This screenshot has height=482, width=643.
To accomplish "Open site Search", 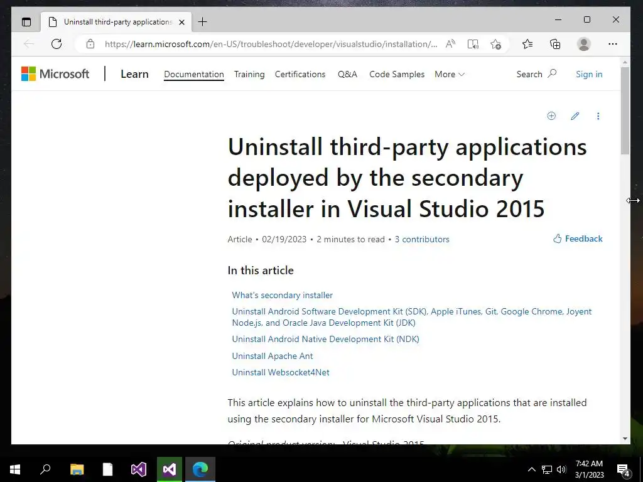I will (x=536, y=74).
